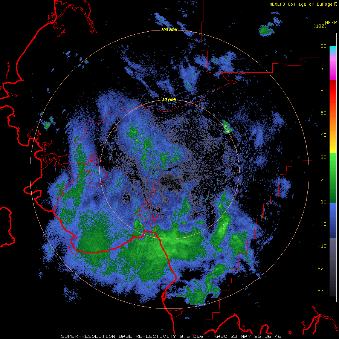
Task: Click the 40 value on the dBZ scale
Action: pos(324,135)
